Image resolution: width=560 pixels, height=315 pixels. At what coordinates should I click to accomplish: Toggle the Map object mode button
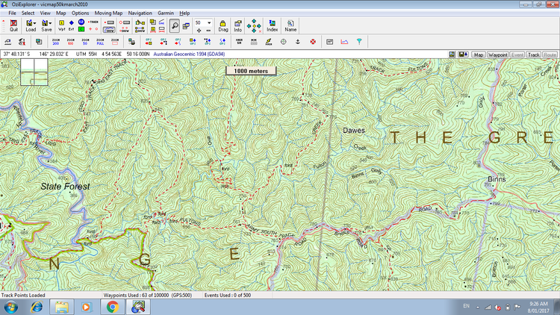click(x=478, y=54)
